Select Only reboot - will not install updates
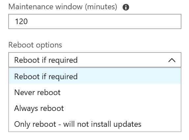 95,124
